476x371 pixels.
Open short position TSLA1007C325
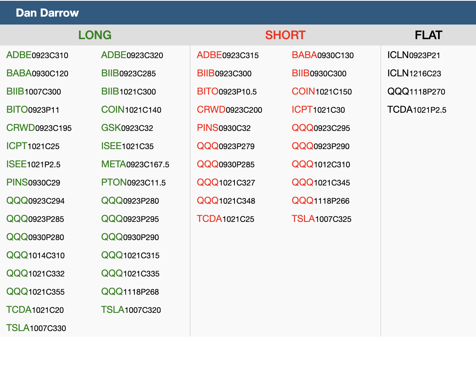click(321, 219)
